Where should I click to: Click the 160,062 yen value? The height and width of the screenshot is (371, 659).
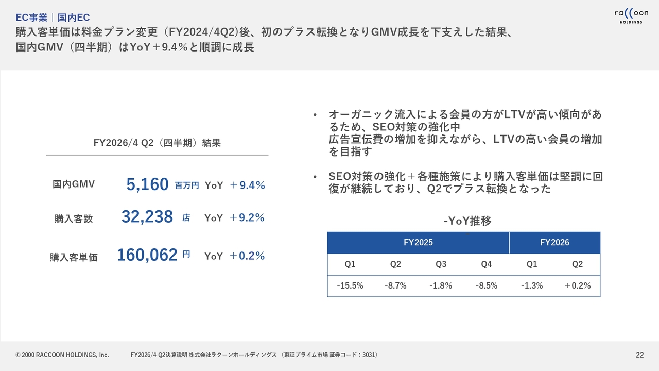pyautogui.click(x=147, y=255)
